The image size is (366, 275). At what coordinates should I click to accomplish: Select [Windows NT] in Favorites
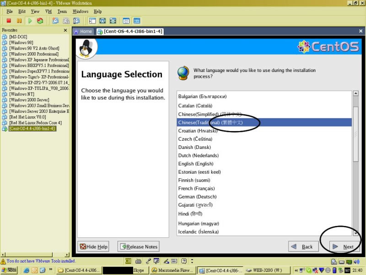(22, 94)
